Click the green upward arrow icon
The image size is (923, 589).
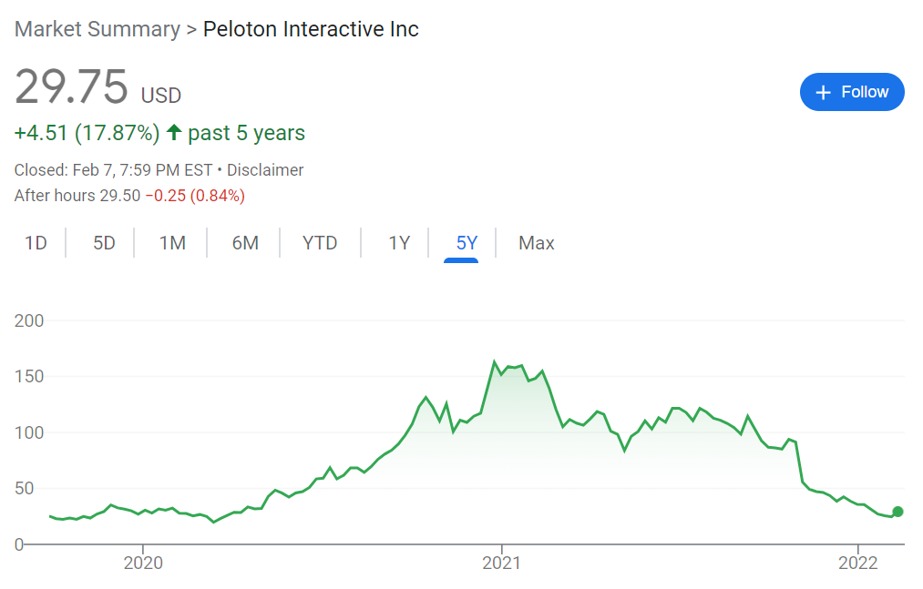[x=174, y=133]
